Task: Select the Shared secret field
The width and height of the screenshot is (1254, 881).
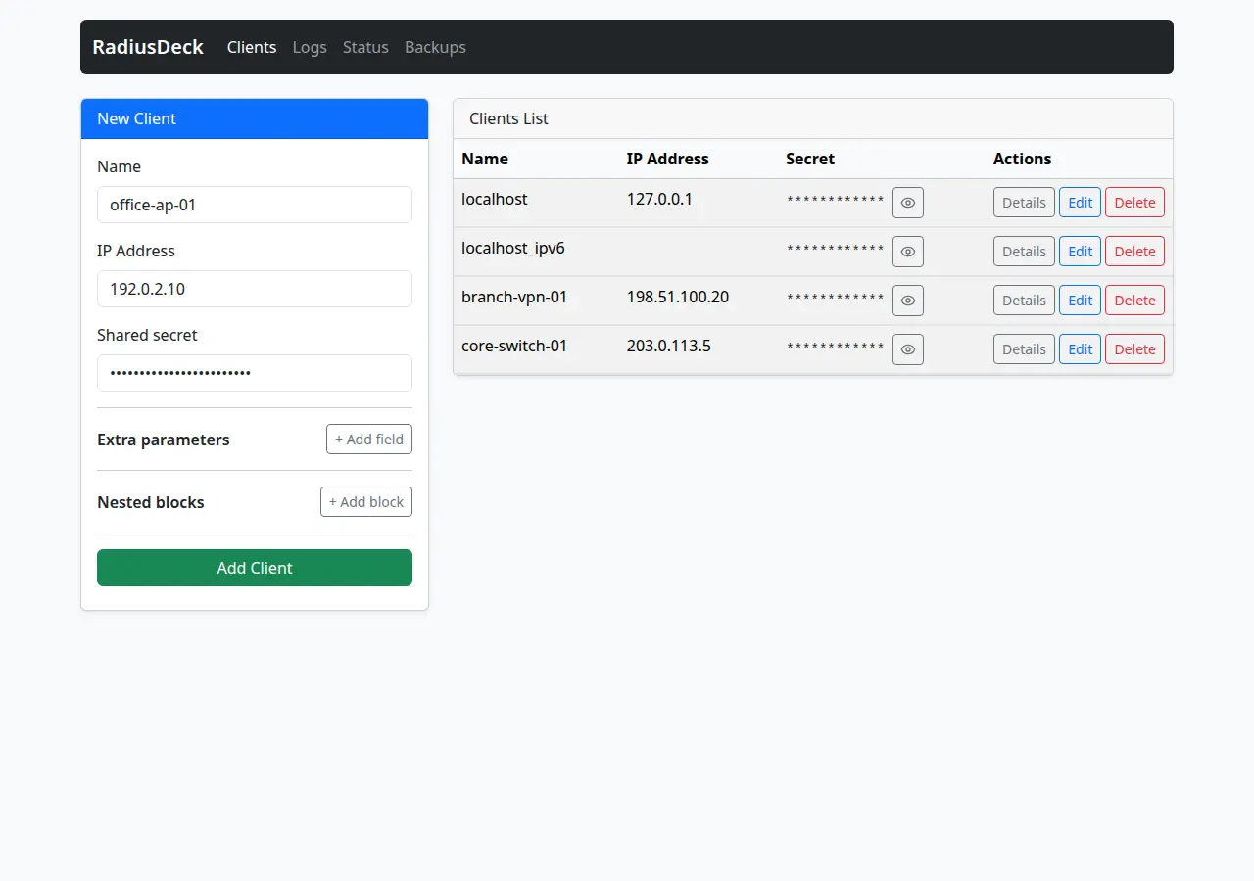Action: coord(255,373)
